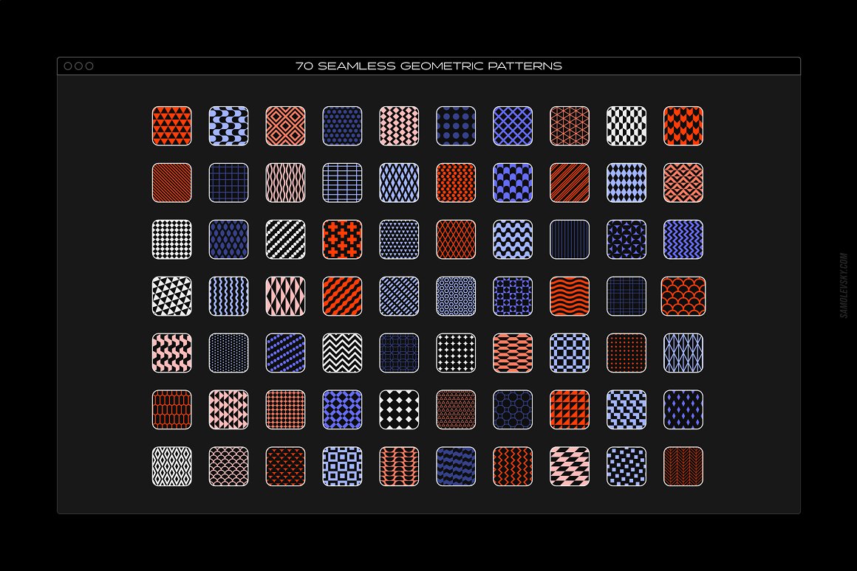Click the orange outlined capsule bricks pattern
The width and height of the screenshot is (857, 571).
pyautogui.click(x=171, y=410)
